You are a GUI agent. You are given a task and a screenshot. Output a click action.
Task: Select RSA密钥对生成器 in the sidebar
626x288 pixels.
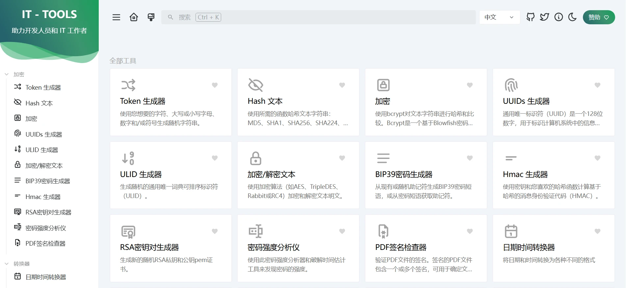tap(48, 212)
